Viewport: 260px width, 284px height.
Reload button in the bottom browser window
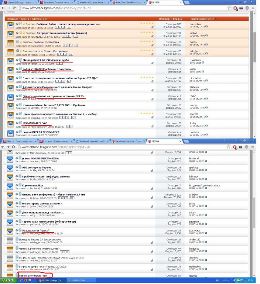tap(14, 147)
